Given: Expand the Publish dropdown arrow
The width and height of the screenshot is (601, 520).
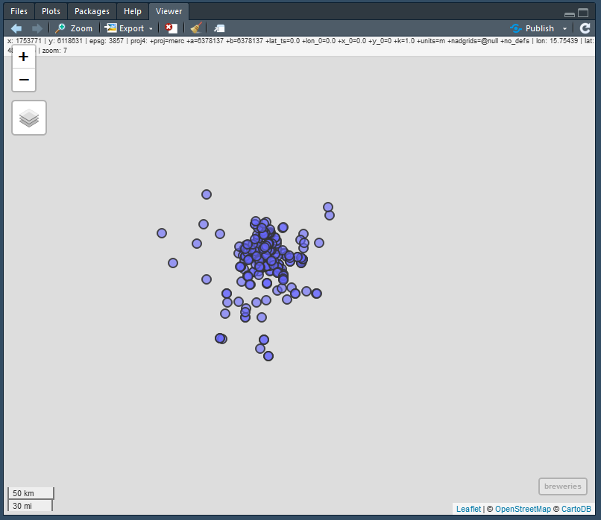Looking at the screenshot, I should 564,28.
